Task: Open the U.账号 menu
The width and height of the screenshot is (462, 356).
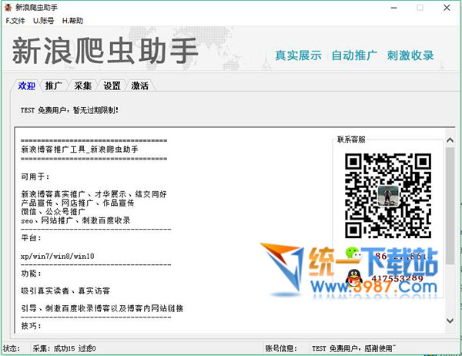Action: coord(44,21)
